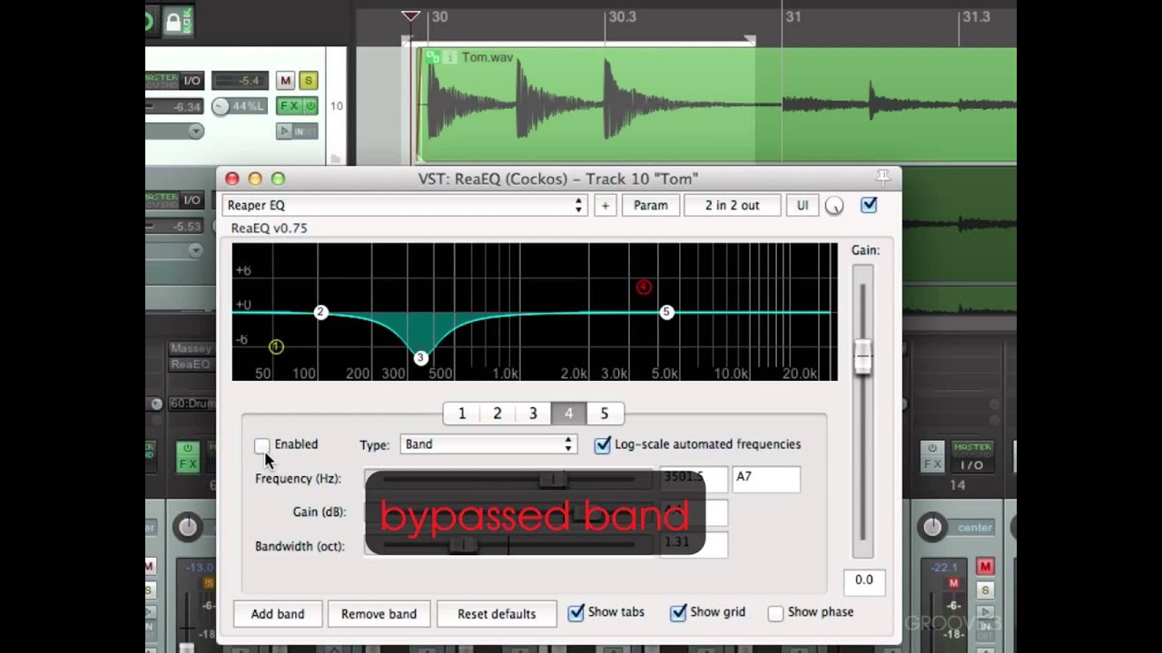Enable band 4 with the Enabled checkbox
The image size is (1162, 653).
pos(262,445)
